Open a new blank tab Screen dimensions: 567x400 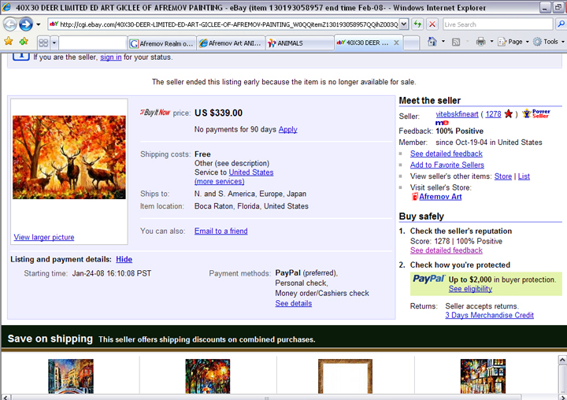point(411,43)
